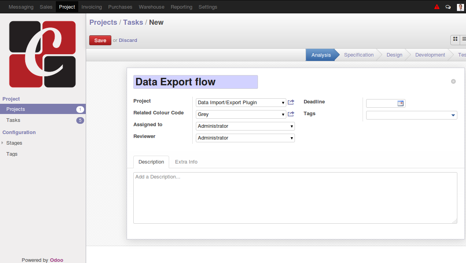Open Tags in Configuration sidebar

(x=12, y=154)
